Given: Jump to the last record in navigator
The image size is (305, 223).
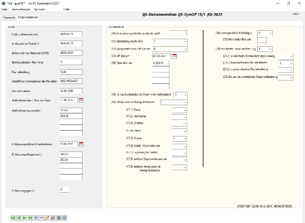Looking at the screenshot, I should click(30, 218).
